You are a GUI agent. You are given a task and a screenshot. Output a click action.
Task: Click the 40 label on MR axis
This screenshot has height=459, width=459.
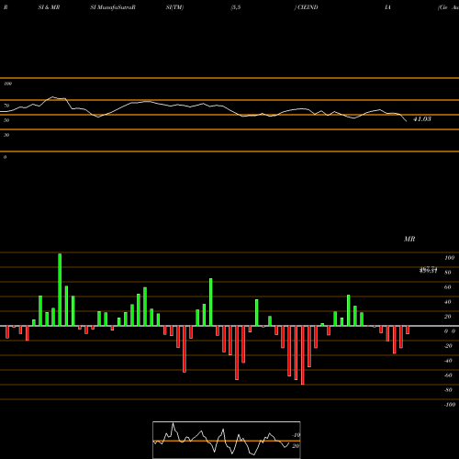(x=448, y=302)
